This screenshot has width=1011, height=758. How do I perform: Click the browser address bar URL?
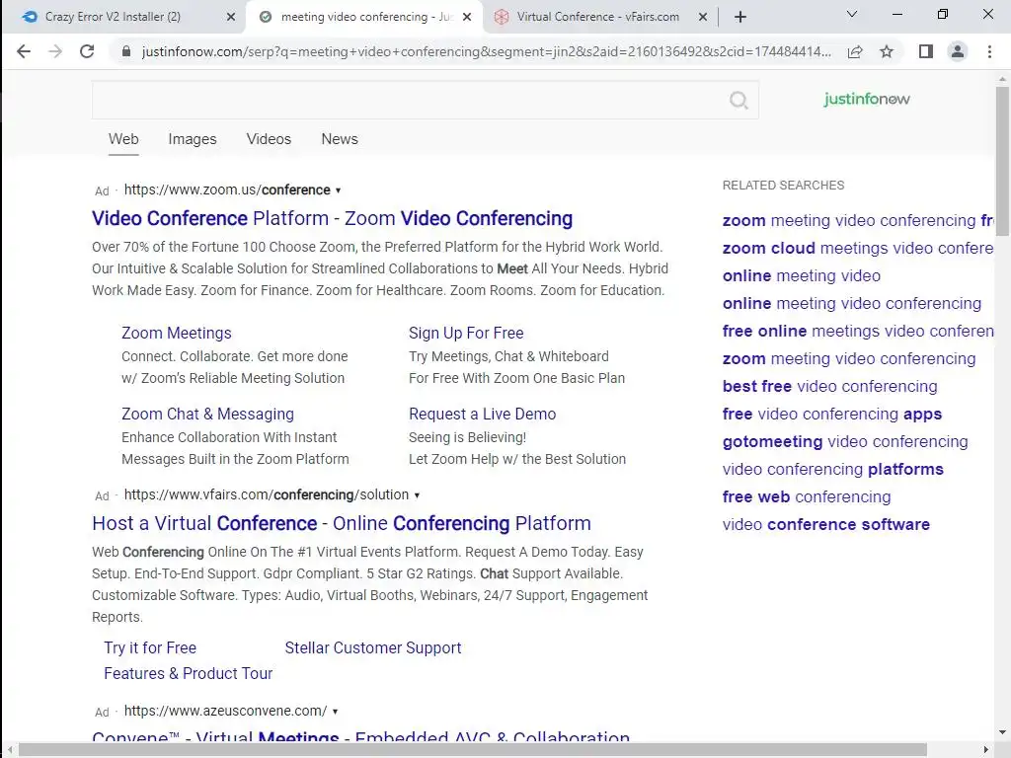(486, 51)
